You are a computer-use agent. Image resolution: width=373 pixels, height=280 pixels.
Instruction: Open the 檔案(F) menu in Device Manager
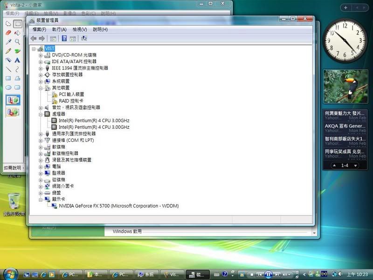click(x=40, y=29)
